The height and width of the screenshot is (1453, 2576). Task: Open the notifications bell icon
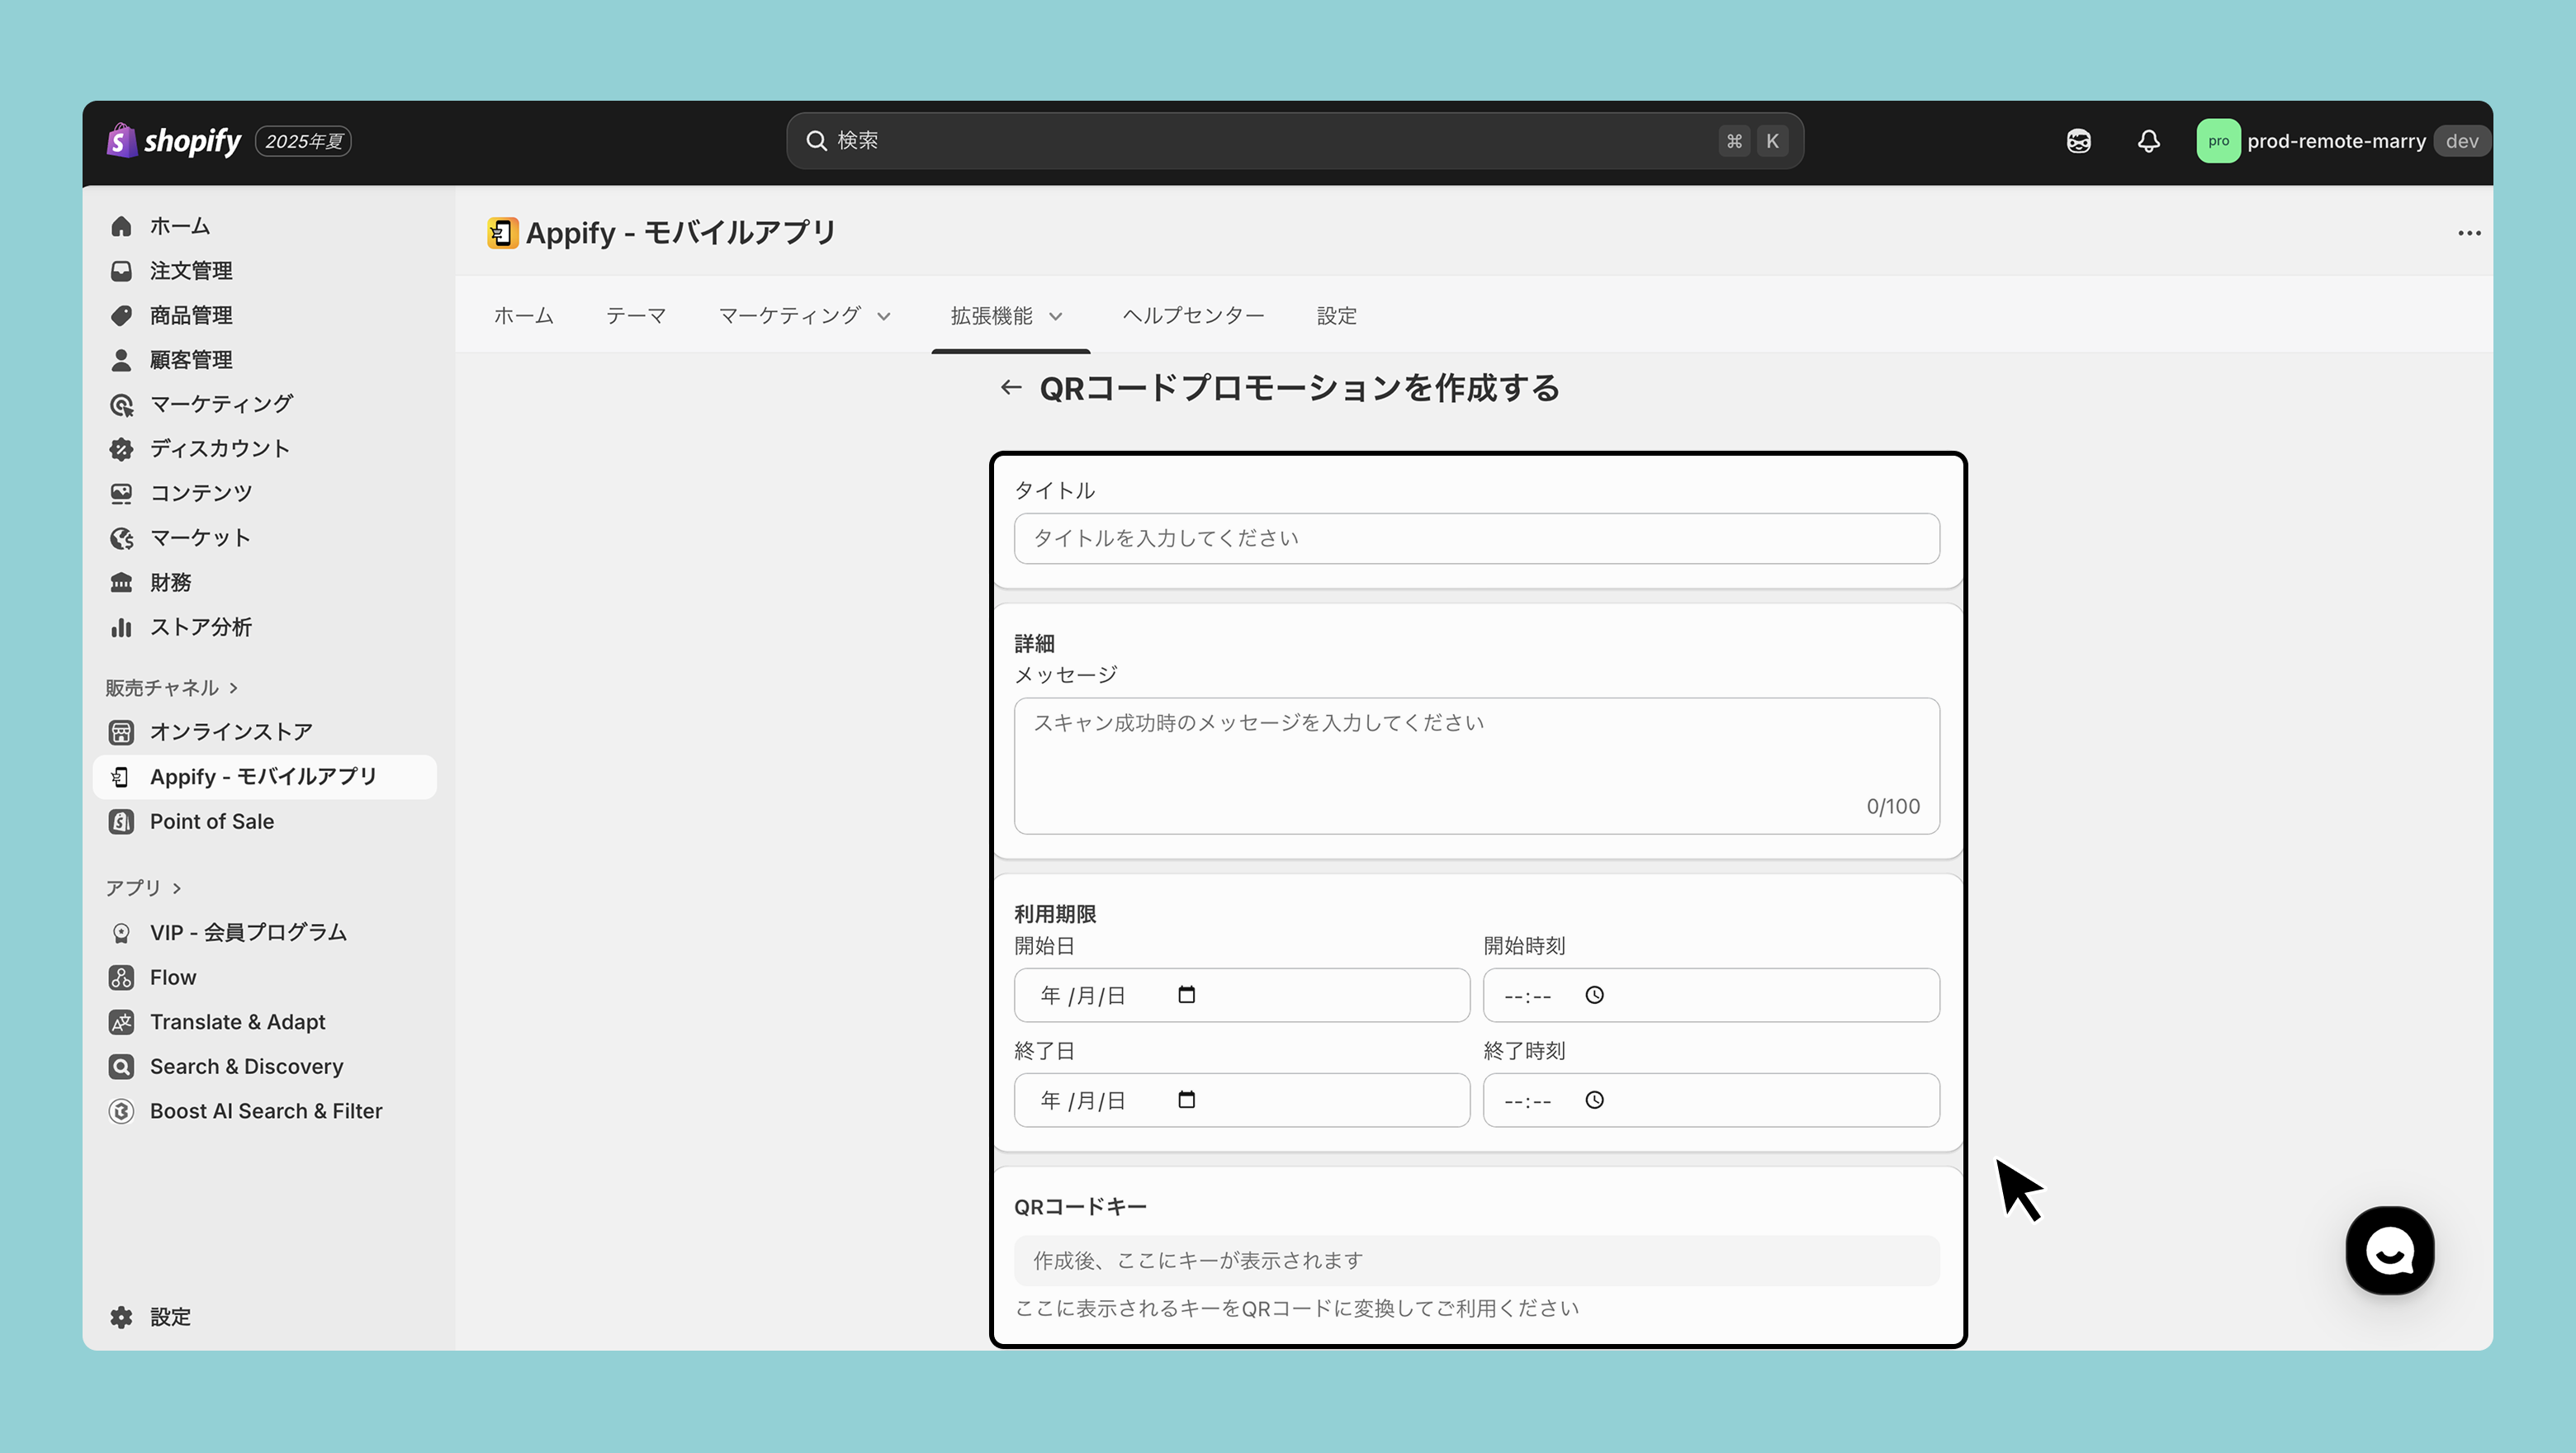click(x=2148, y=141)
